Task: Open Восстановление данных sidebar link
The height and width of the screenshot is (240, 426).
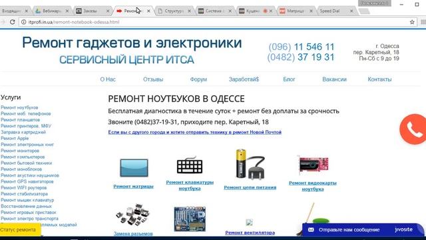Action: click(x=26, y=206)
